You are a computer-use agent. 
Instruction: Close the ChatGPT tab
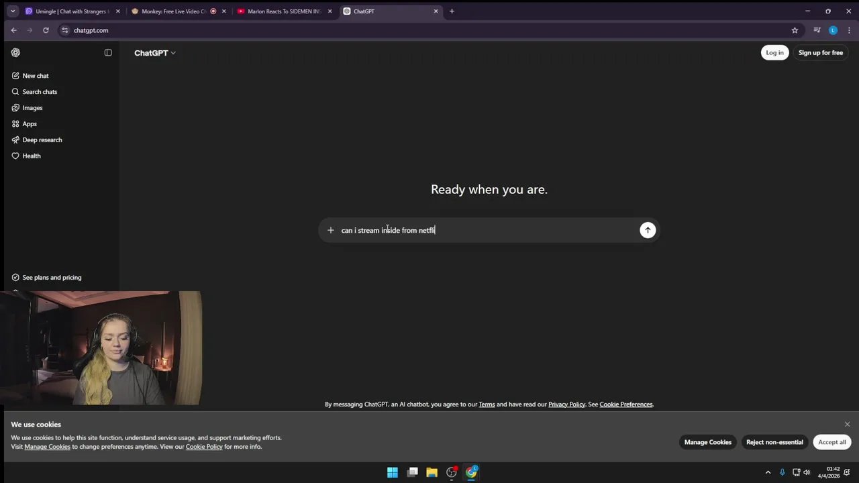(x=436, y=11)
